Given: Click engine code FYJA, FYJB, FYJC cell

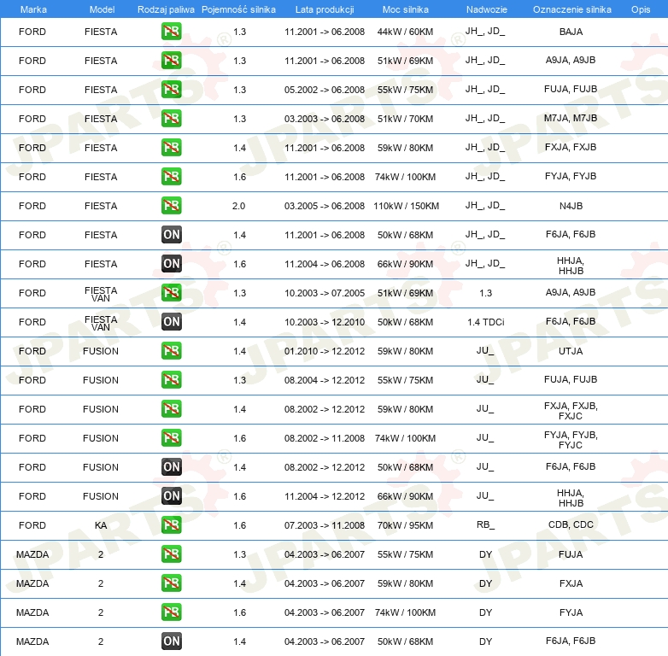Looking at the screenshot, I should click(571, 440).
